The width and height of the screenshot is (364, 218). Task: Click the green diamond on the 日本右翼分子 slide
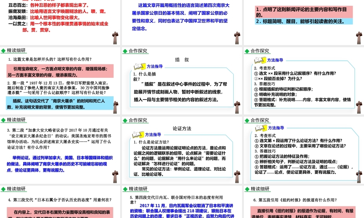(3, 189)
